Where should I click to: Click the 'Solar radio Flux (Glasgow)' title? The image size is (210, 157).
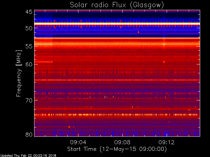pos(117,5)
